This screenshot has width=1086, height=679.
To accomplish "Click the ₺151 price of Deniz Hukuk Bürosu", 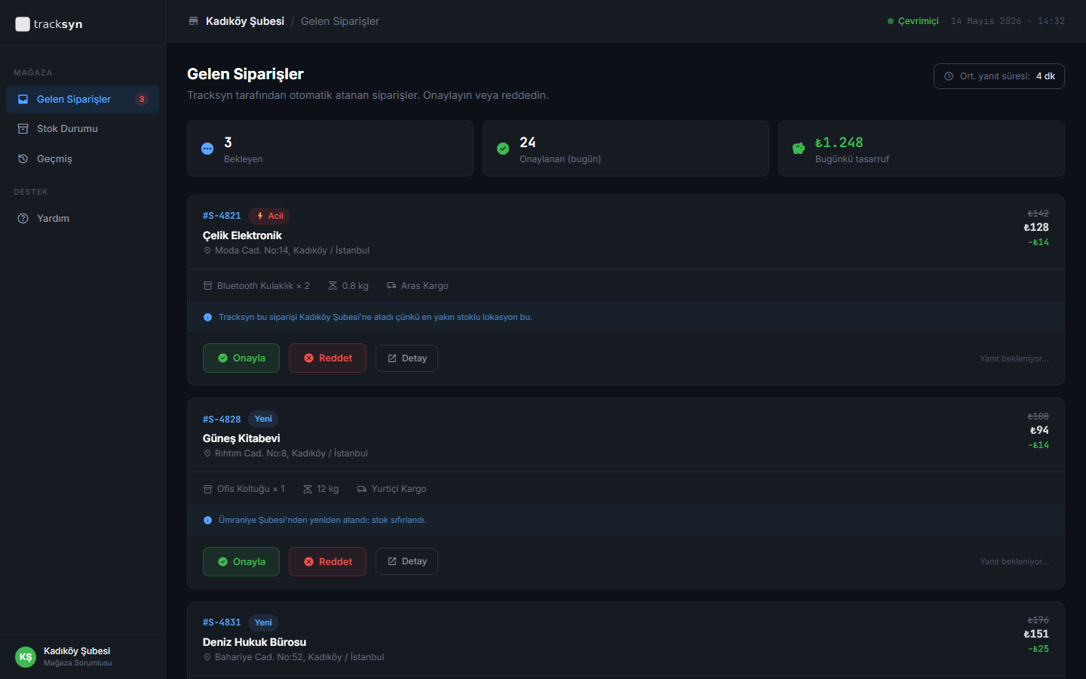I will click(x=1036, y=634).
